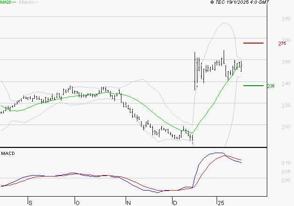The image size is (294, 206).
Task: Click the 220 price axis label
Action: point(286,105)
